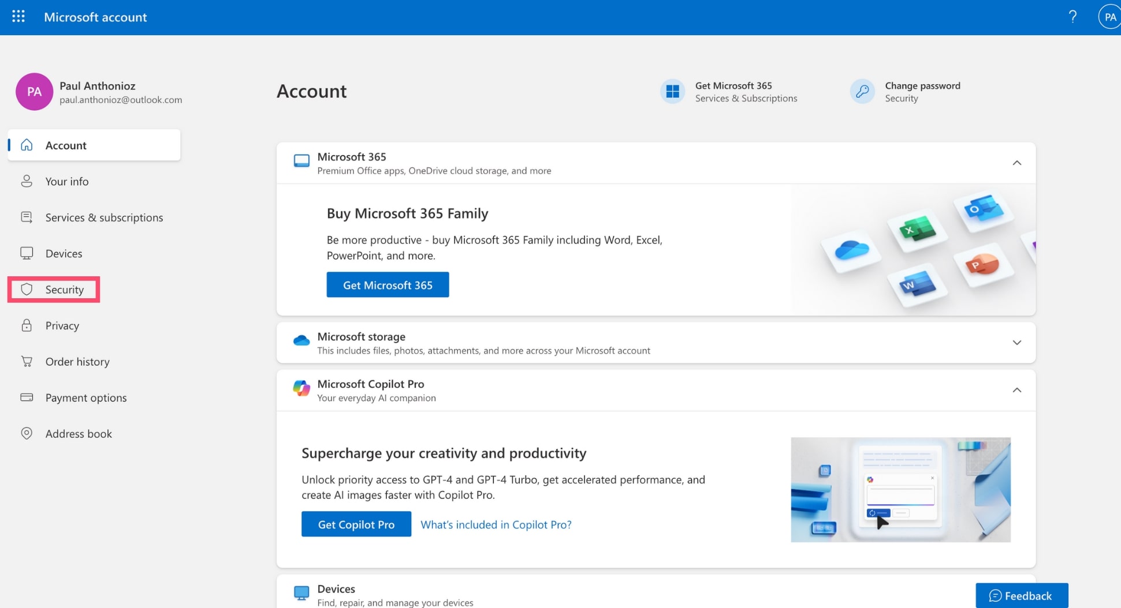
Task: Click the Devices monitor icon in sidebar
Action: [27, 253]
